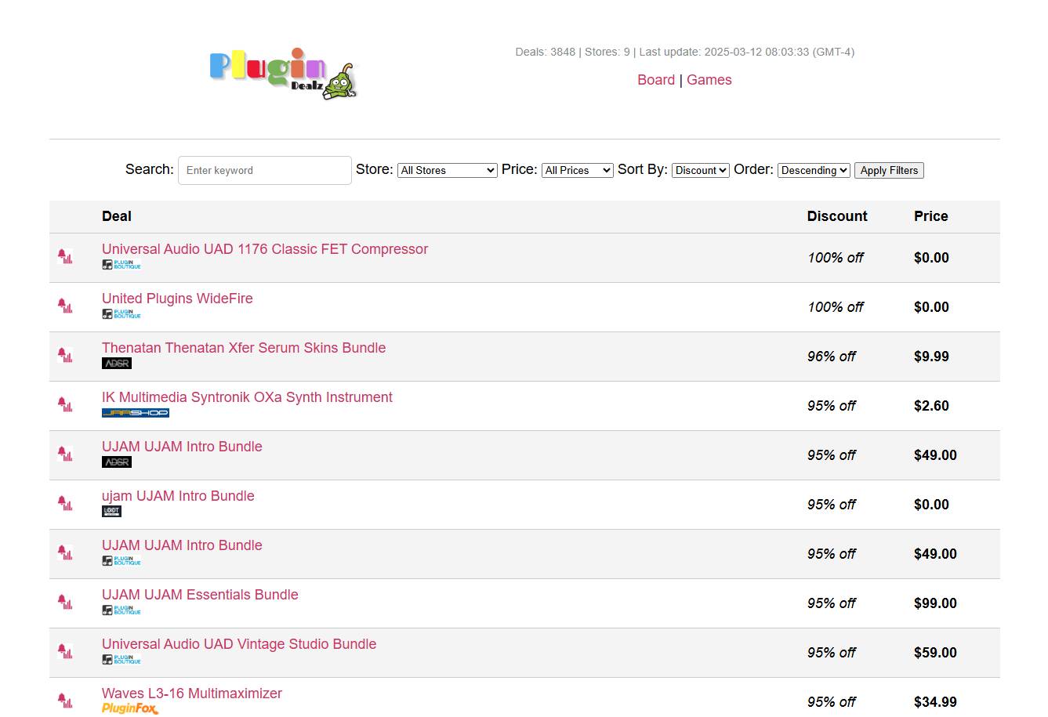
Task: Click JRR Shop store logo under Syntronik OXa
Action: point(136,413)
